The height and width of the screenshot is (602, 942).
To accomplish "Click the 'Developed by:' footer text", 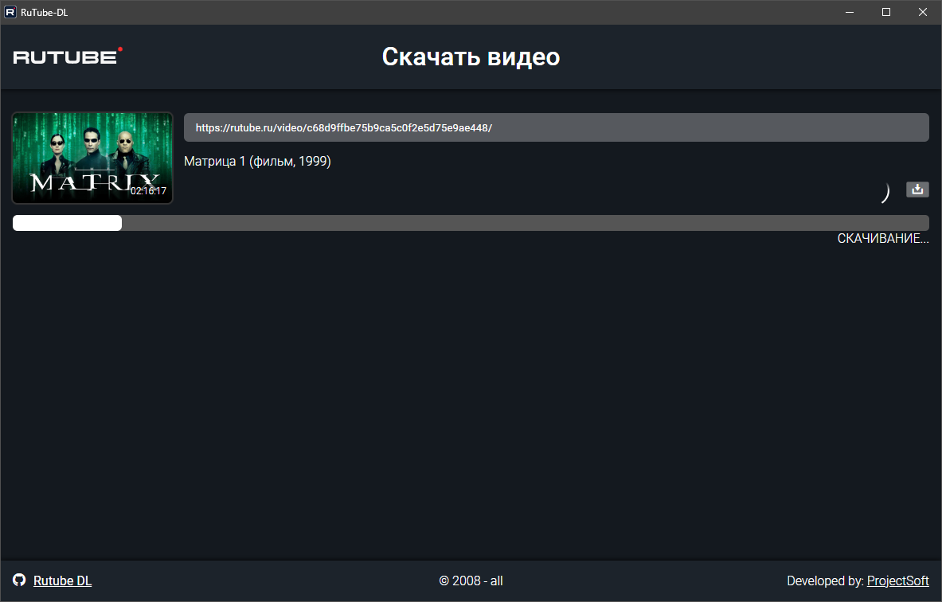I will (826, 581).
